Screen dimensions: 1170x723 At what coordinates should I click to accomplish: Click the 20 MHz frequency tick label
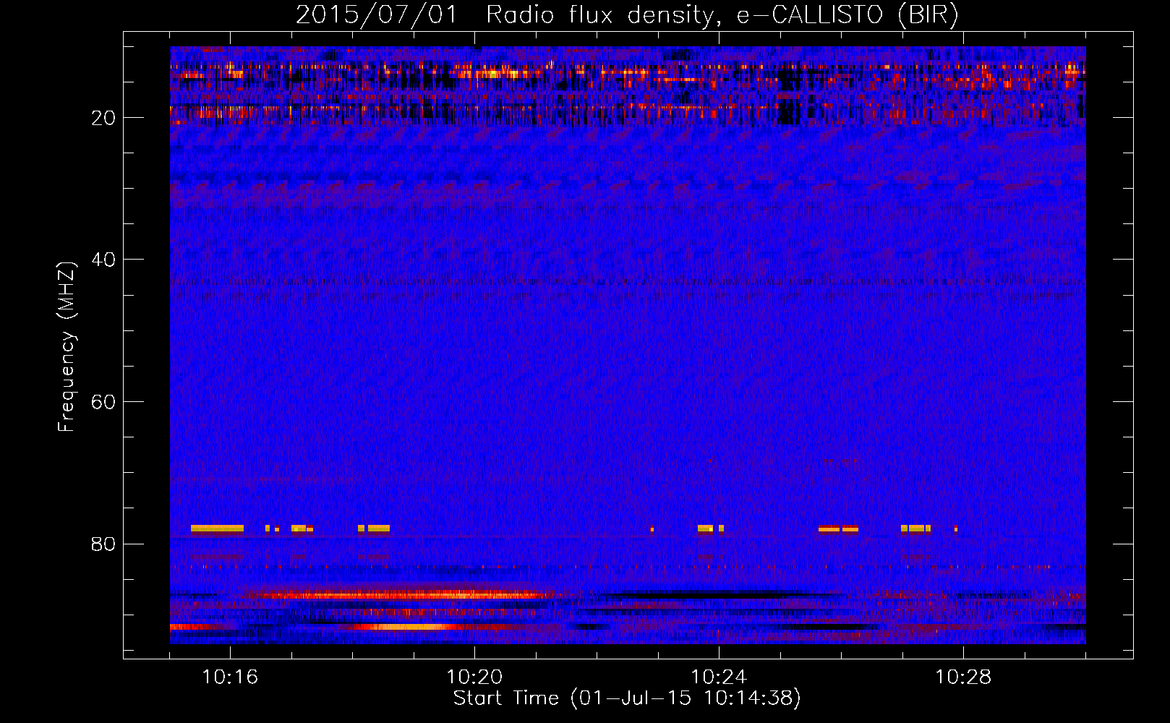click(x=103, y=118)
